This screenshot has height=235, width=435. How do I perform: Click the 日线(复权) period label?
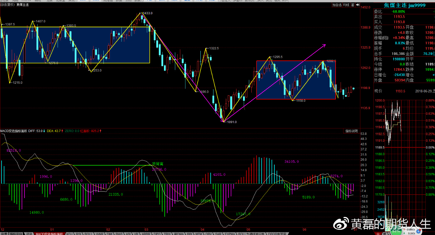coord(8,5)
